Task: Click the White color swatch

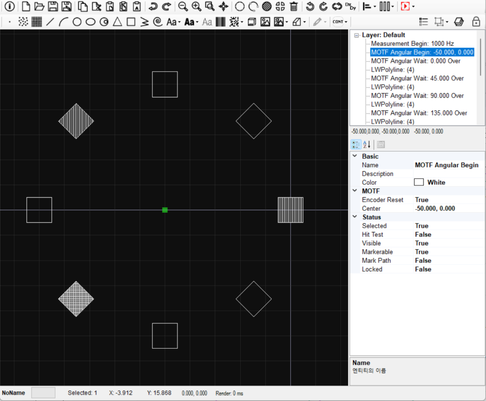Action: coord(419,182)
